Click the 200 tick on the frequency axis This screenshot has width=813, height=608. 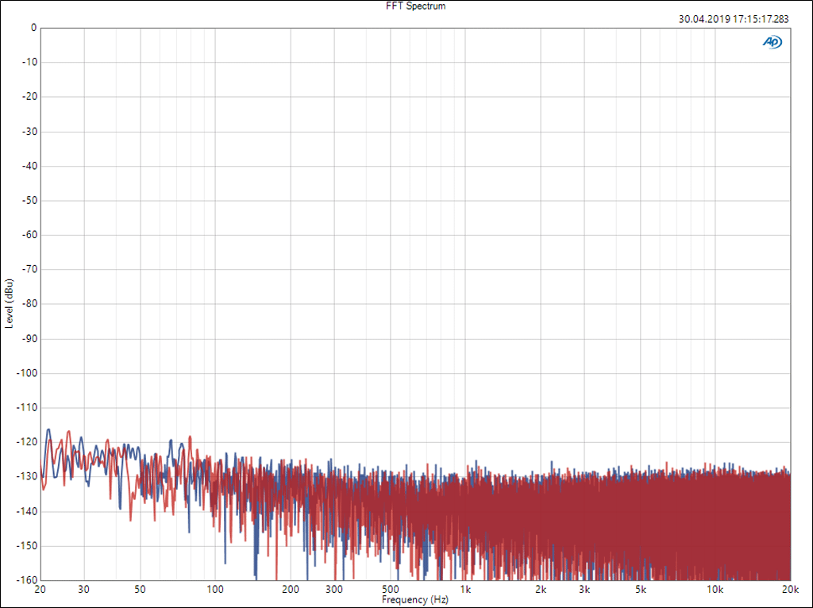[291, 590]
